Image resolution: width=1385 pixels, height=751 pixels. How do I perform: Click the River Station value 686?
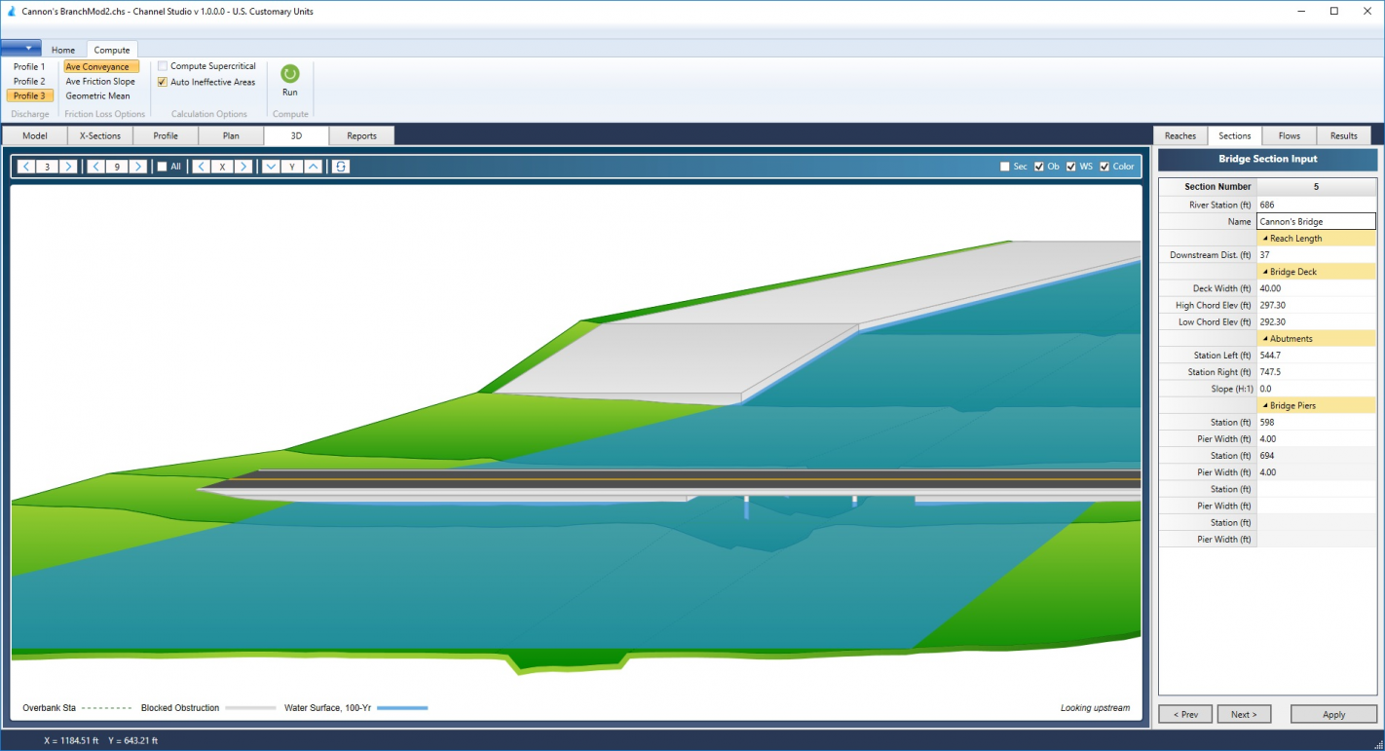(x=1317, y=205)
